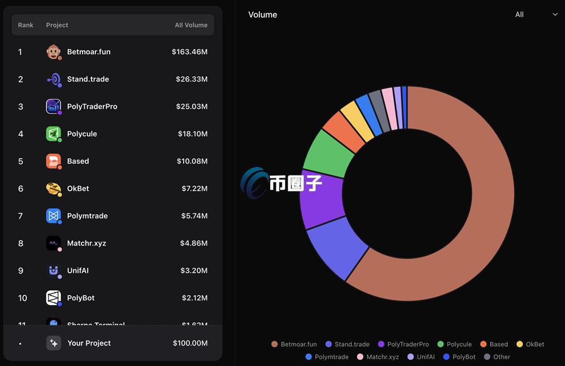
Task: Click the Based project name
Action: (x=77, y=161)
